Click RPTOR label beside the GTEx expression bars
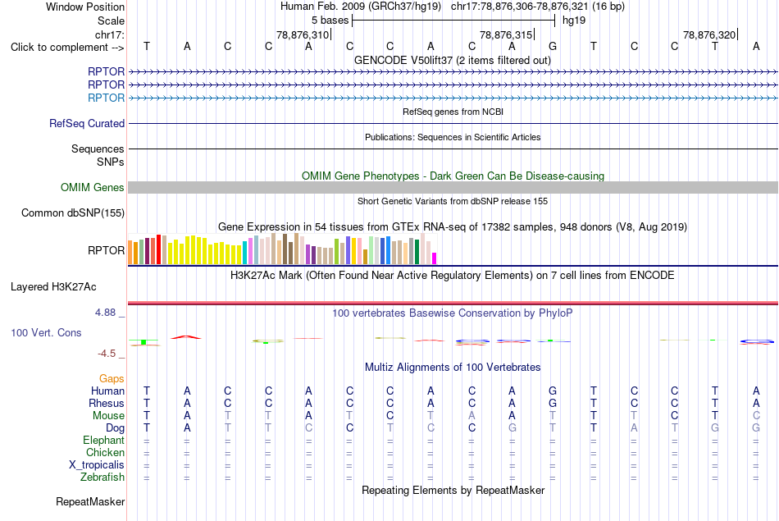This screenshot has height=521, width=779. 106,250
